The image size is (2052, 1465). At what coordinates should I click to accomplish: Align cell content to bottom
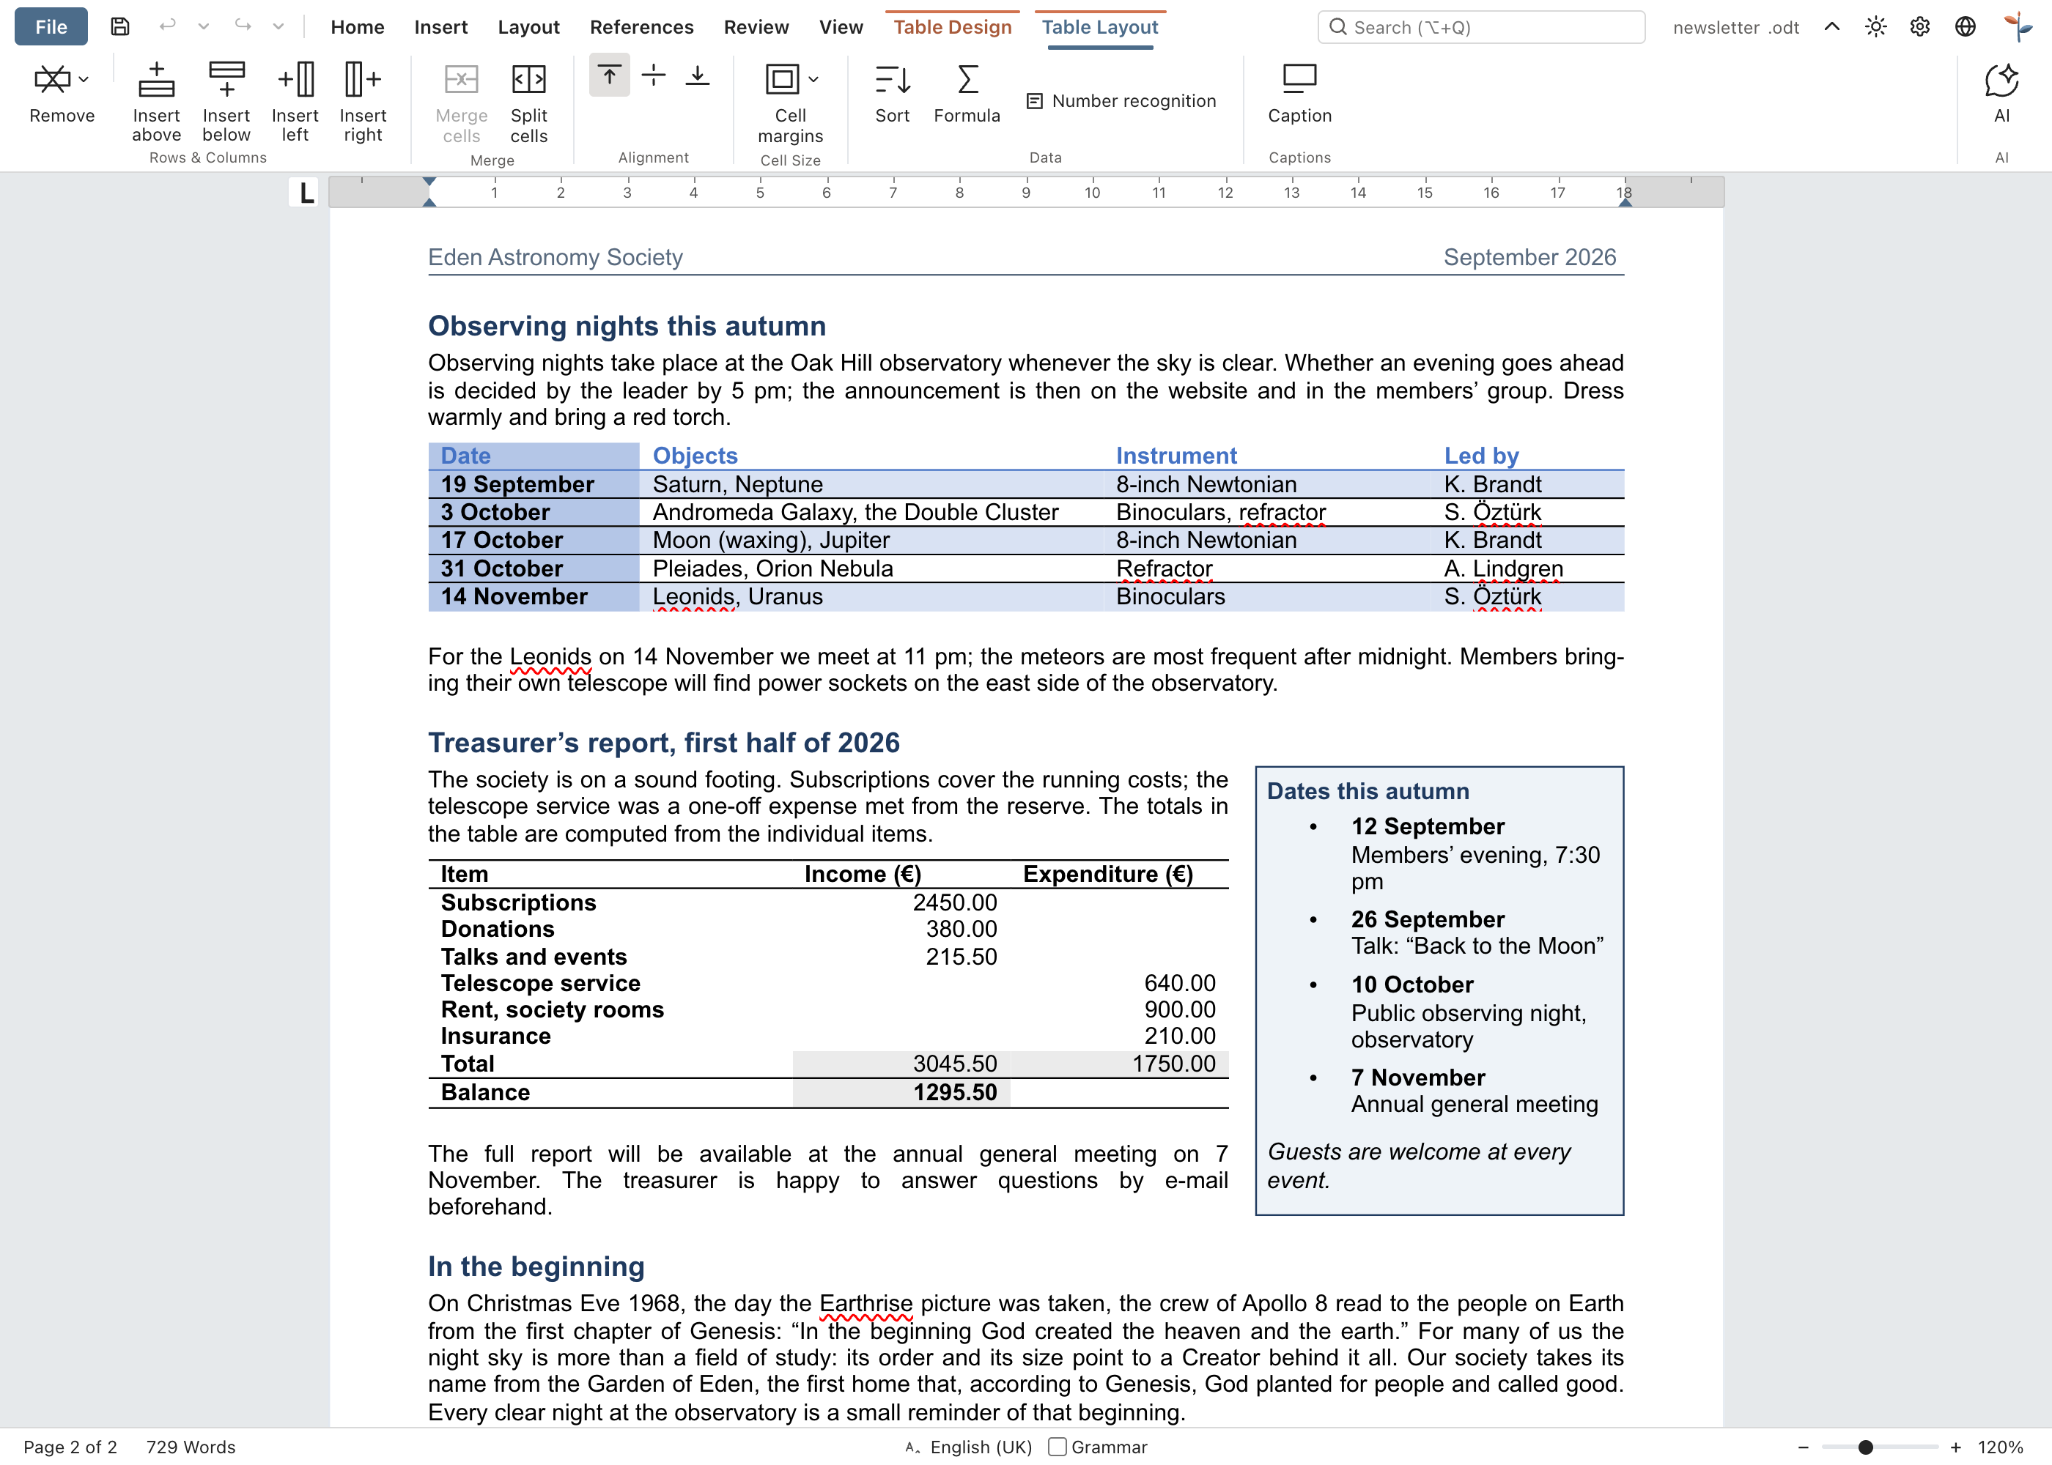[698, 75]
